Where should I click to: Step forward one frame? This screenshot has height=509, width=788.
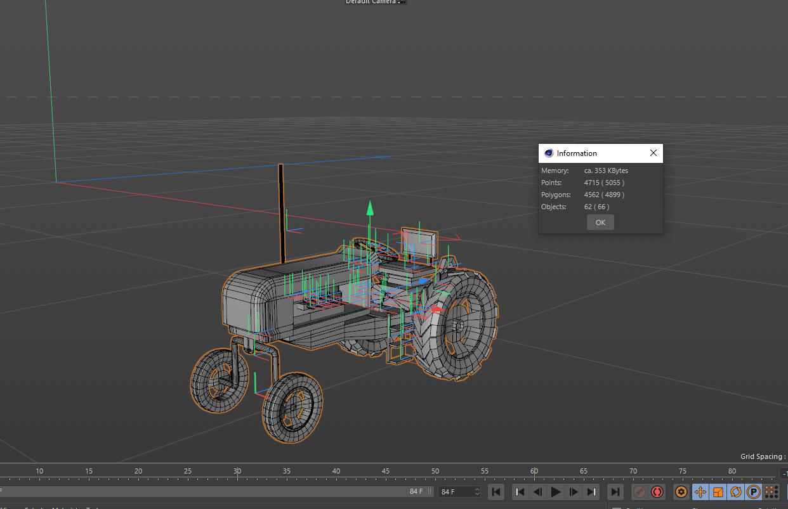pos(574,492)
